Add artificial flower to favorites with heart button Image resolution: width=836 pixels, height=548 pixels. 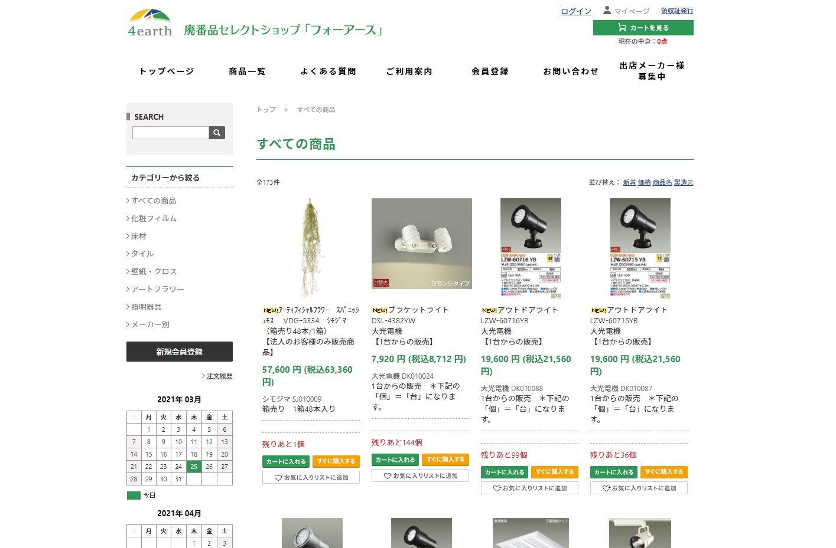(x=311, y=477)
